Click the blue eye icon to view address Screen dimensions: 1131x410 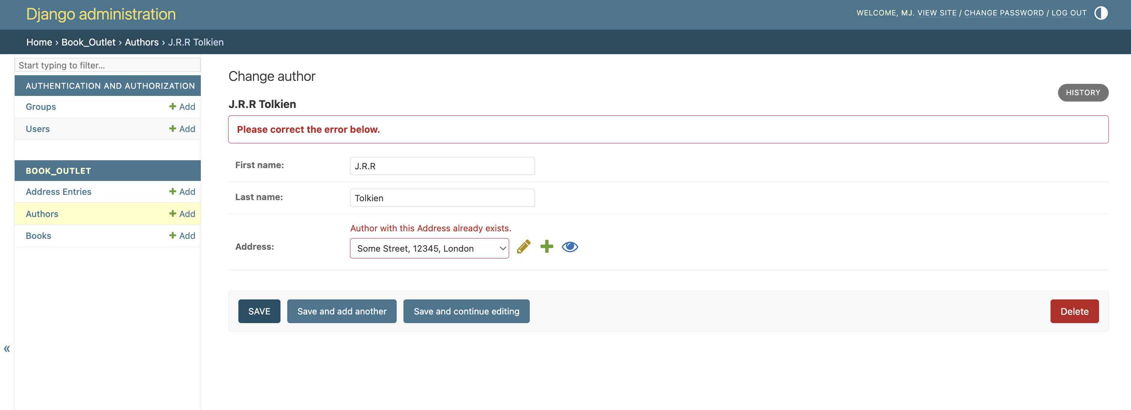(570, 247)
